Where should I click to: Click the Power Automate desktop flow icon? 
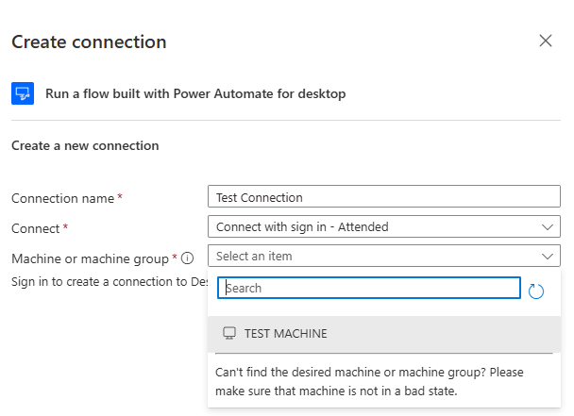click(x=23, y=93)
